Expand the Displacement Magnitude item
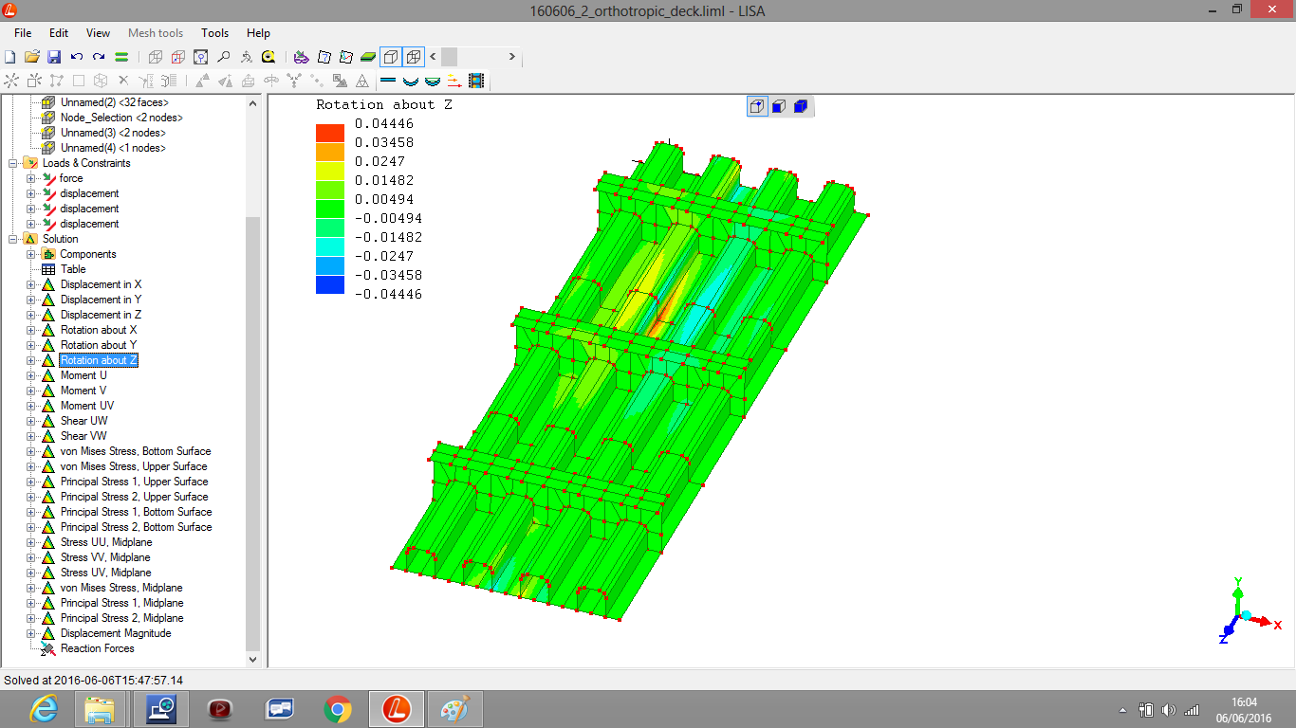Viewport: 1296px width, 728px height. point(30,633)
